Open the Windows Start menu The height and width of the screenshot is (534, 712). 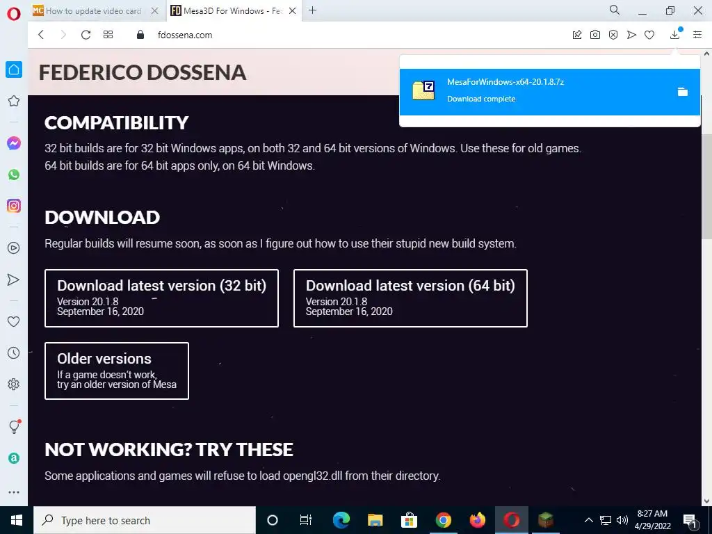pyautogui.click(x=17, y=520)
